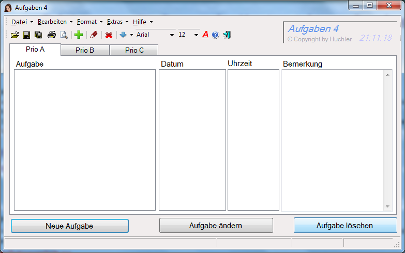Click inside the Aufgabe list box
The width and height of the screenshot is (405, 253).
click(85, 140)
